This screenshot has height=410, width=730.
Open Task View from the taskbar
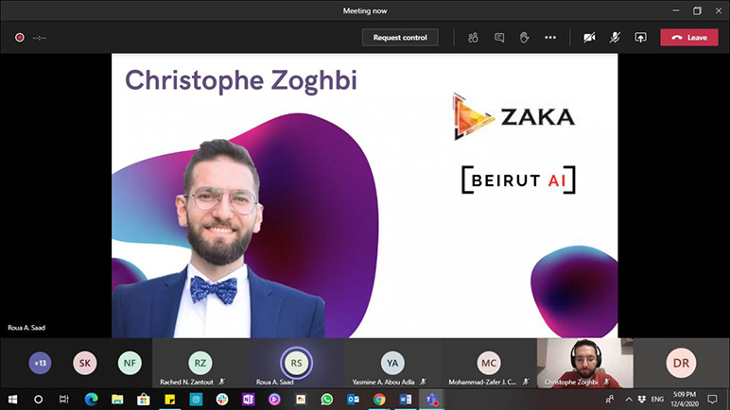point(64,400)
